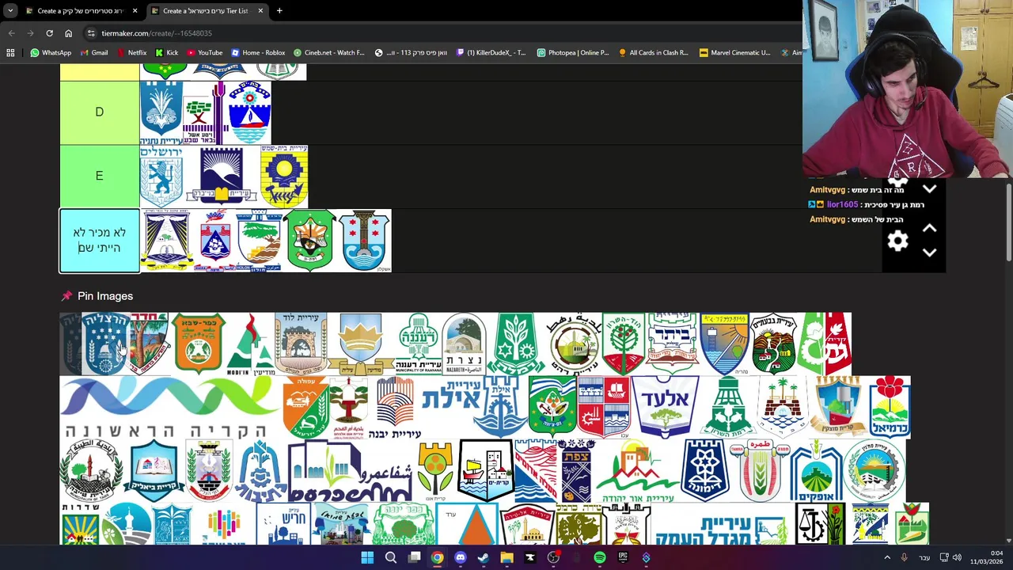The height and width of the screenshot is (570, 1013).
Task: Select the E tier label
Action: click(100, 176)
